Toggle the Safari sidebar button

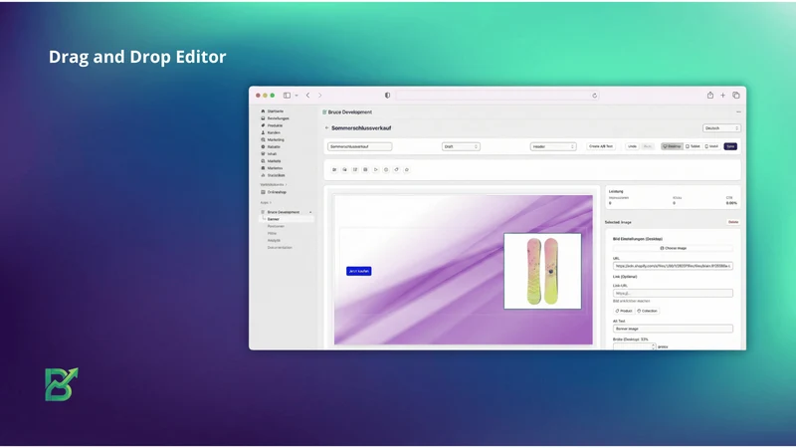[287, 96]
